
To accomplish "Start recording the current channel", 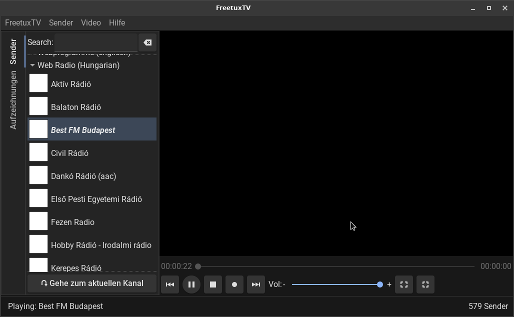I will [234, 284].
